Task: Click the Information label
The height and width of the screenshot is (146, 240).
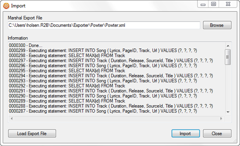Action: [x=18, y=38]
